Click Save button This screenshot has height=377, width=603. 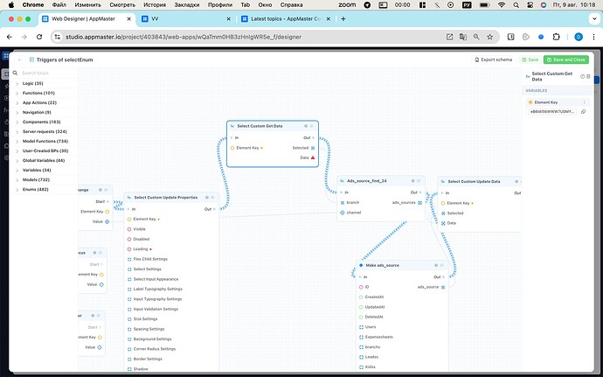530,59
